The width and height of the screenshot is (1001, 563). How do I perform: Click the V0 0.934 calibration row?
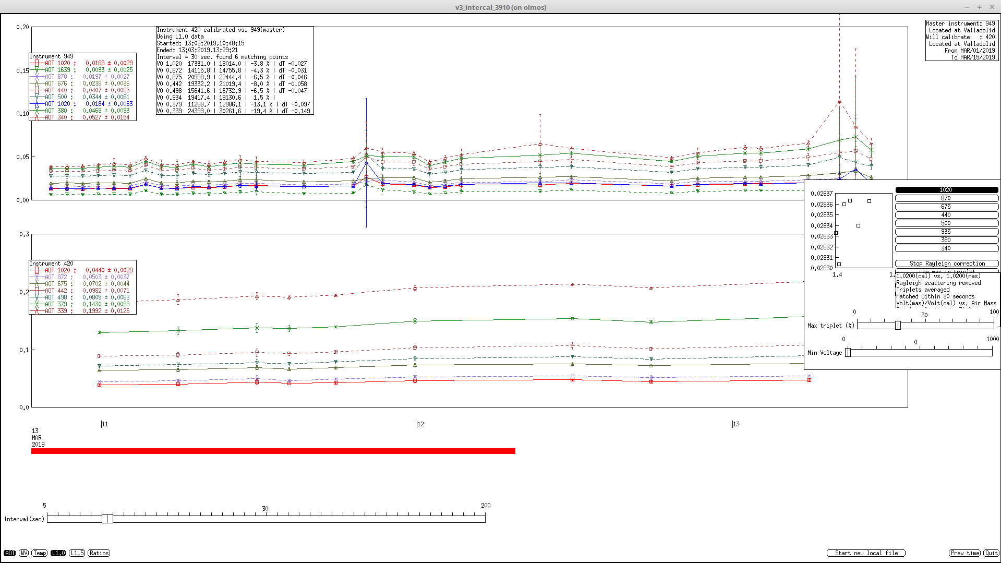[216, 98]
